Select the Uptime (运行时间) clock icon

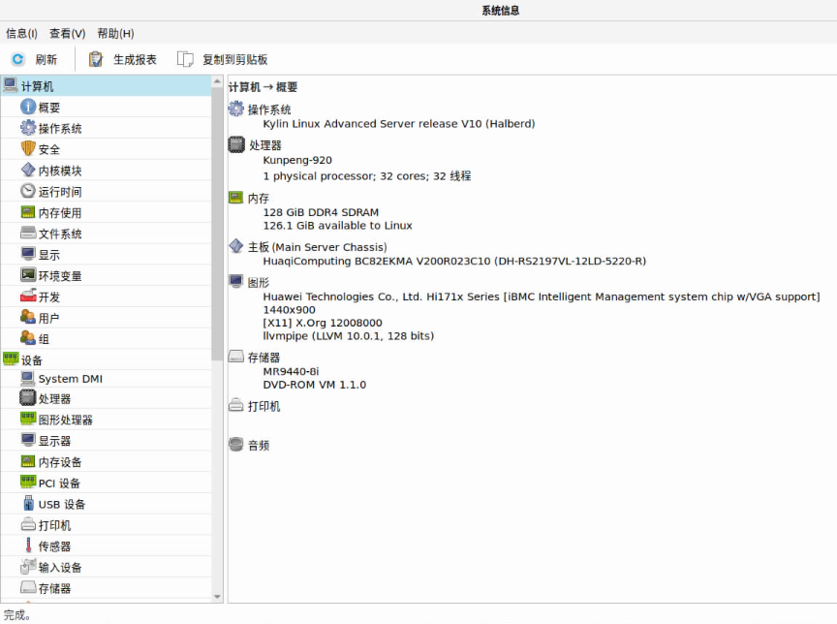pos(28,192)
